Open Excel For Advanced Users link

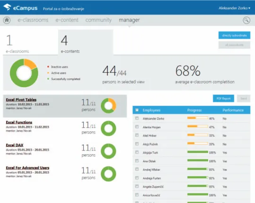(27, 168)
